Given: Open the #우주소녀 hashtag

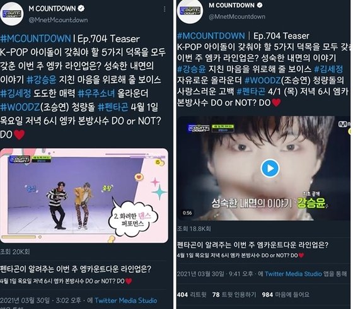Looking at the screenshot, I should tap(96, 93).
